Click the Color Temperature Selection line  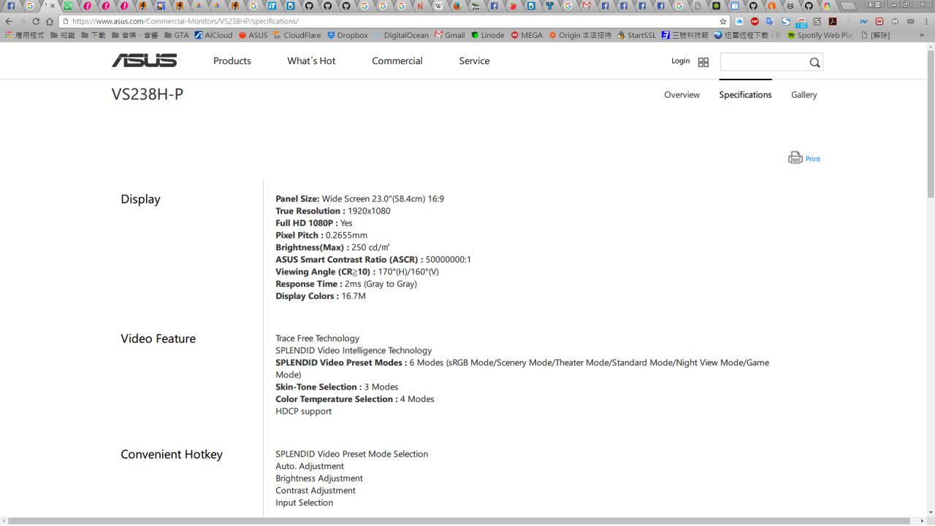pyautogui.click(x=355, y=399)
